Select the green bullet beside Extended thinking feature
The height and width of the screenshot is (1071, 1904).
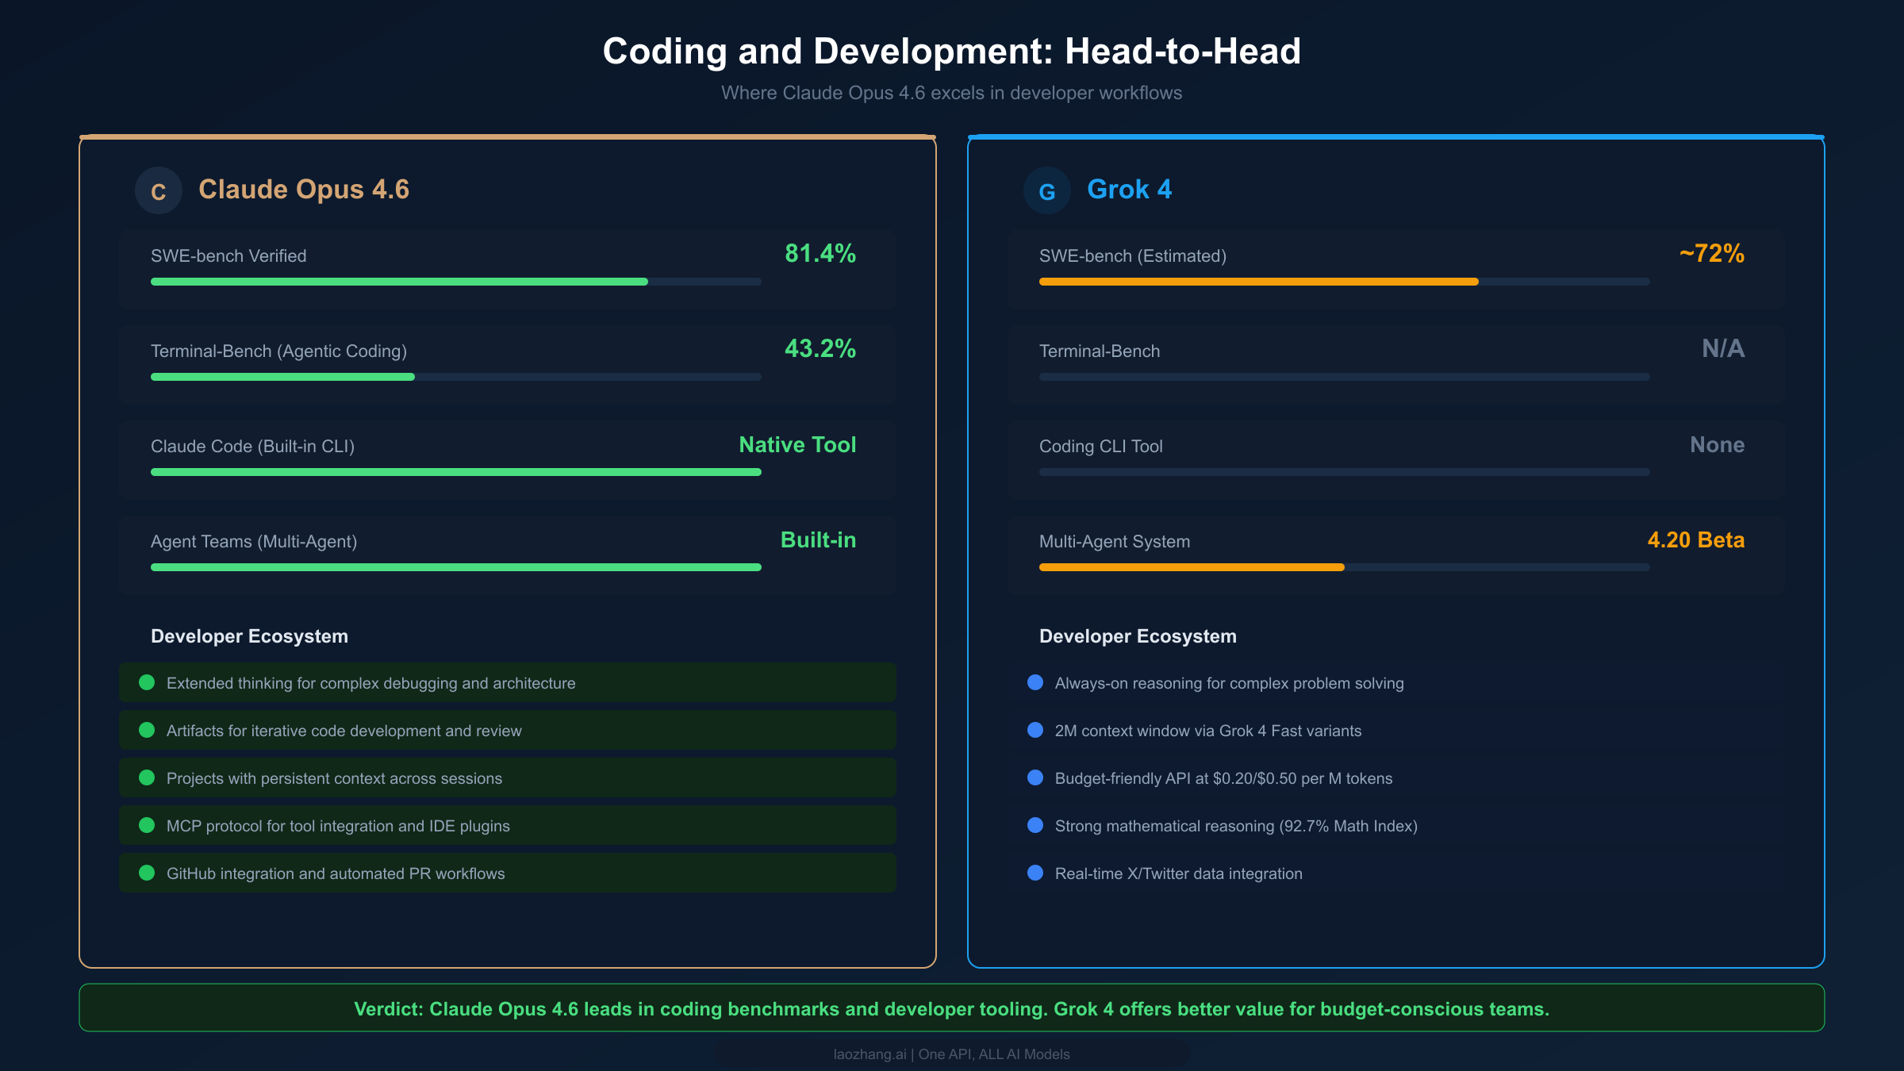(146, 682)
